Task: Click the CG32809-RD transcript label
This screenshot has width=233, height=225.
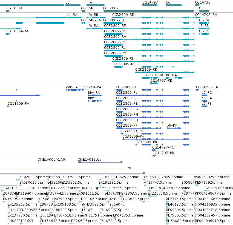Action: click(123, 15)
